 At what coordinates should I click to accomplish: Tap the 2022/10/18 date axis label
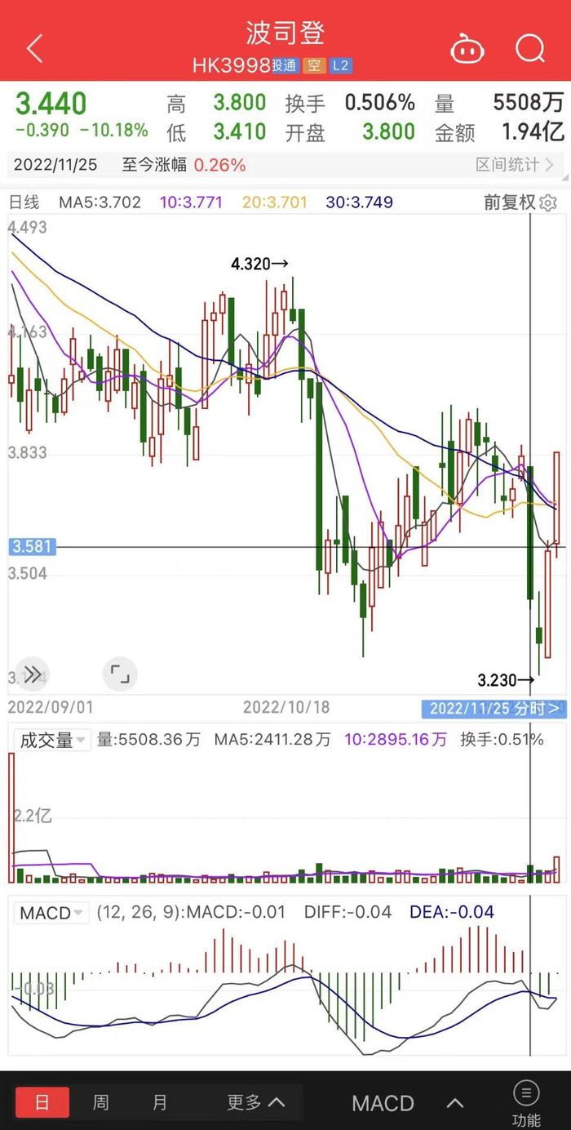[286, 707]
